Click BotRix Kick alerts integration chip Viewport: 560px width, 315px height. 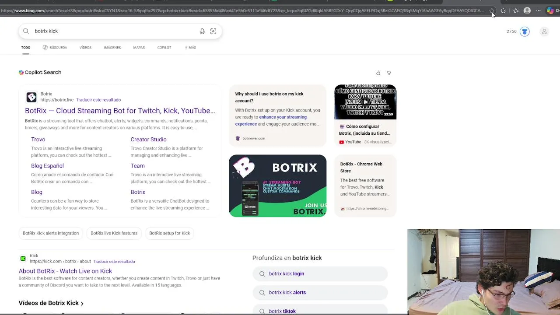click(x=51, y=233)
